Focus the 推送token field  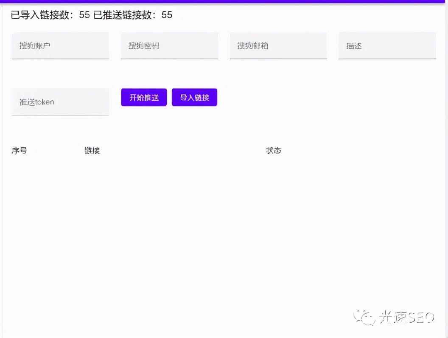tap(60, 102)
